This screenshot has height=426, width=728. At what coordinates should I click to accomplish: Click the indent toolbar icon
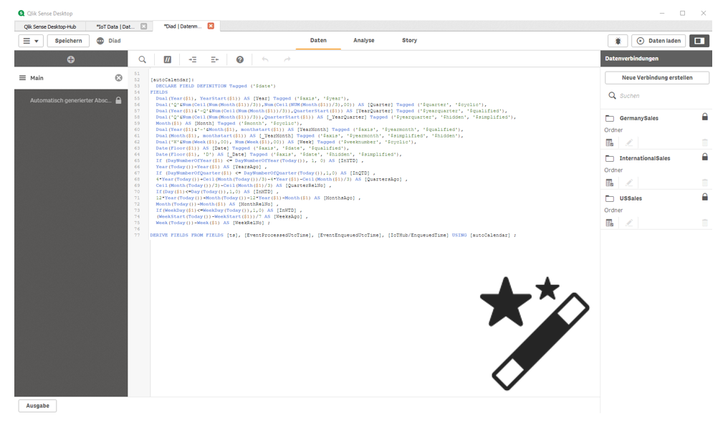[x=192, y=59]
